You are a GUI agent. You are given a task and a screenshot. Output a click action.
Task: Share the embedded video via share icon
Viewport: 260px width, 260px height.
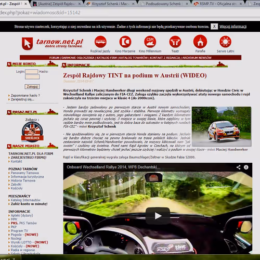coord(238,167)
